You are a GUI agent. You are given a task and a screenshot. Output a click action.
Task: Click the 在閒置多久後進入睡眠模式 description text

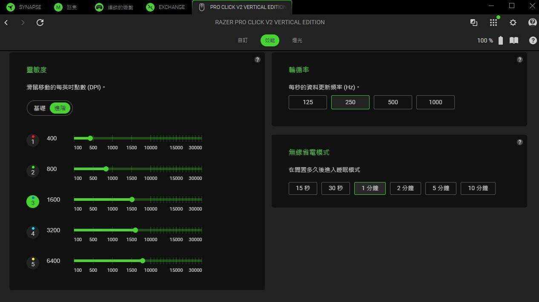pos(324,170)
